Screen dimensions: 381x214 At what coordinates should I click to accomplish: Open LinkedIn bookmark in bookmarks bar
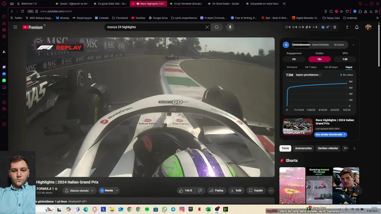[102, 18]
